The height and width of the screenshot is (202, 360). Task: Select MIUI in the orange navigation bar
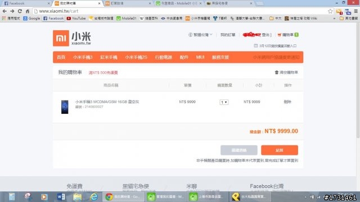(200, 57)
